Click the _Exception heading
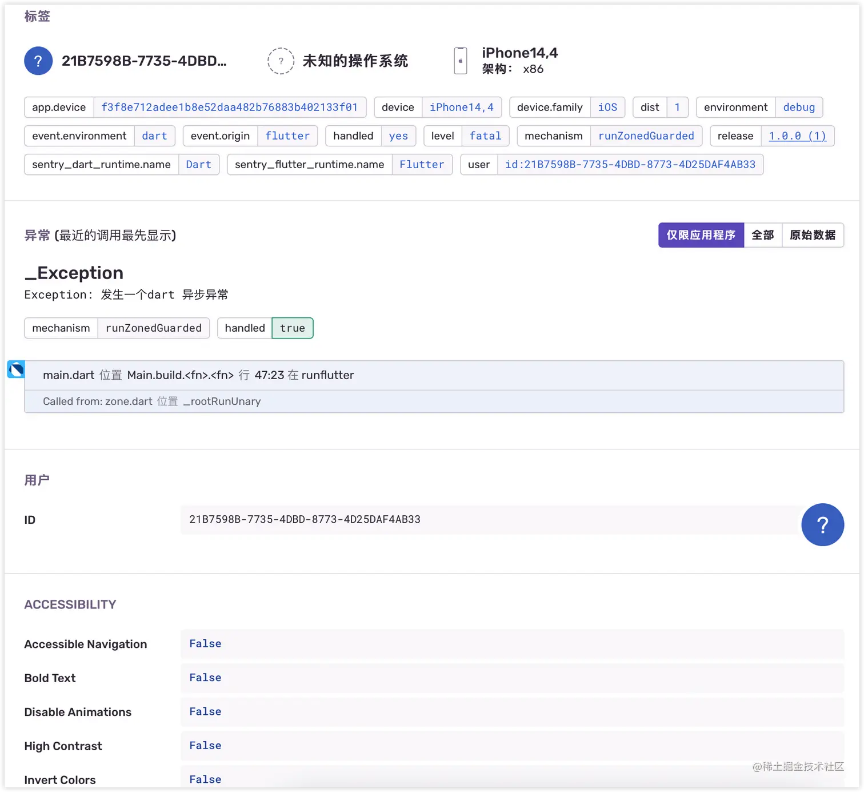Image resolution: width=864 pixels, height=792 pixels. point(74,273)
